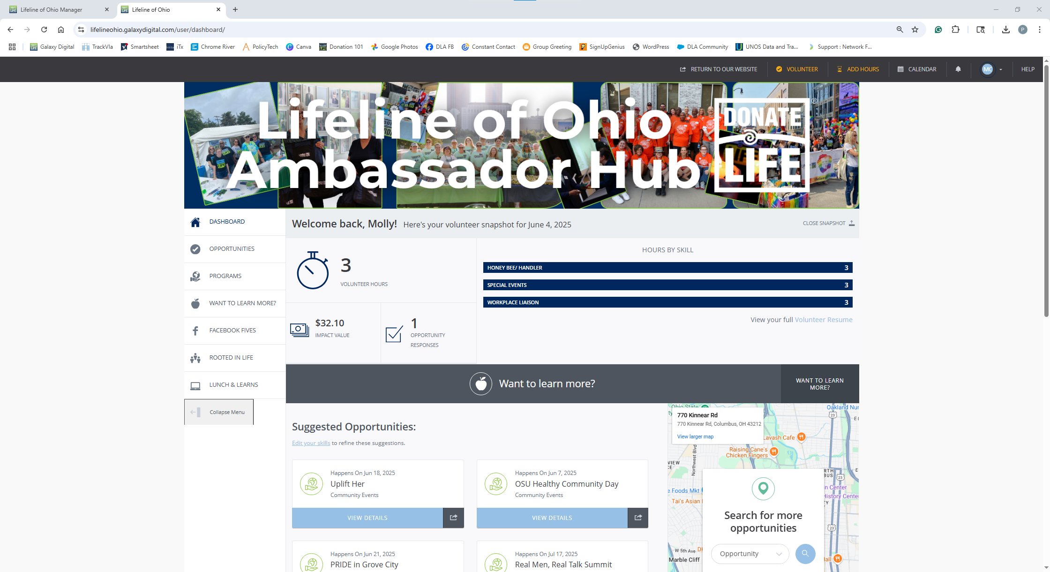Collapse the sidebar menu
The image size is (1050, 572).
219,412
